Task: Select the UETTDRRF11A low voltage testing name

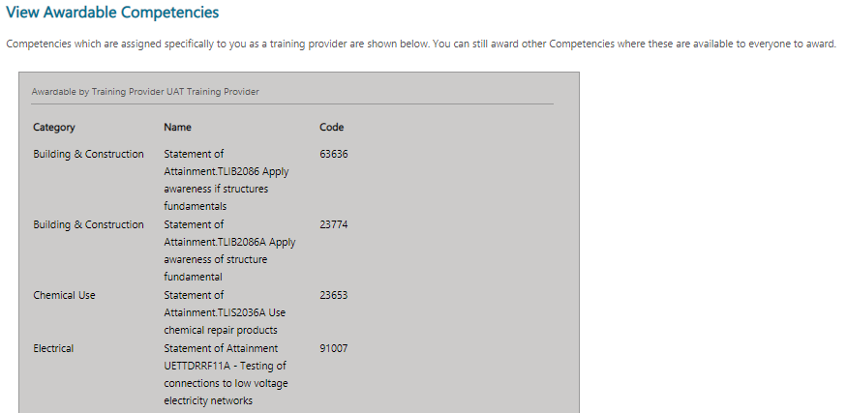Action: click(227, 374)
